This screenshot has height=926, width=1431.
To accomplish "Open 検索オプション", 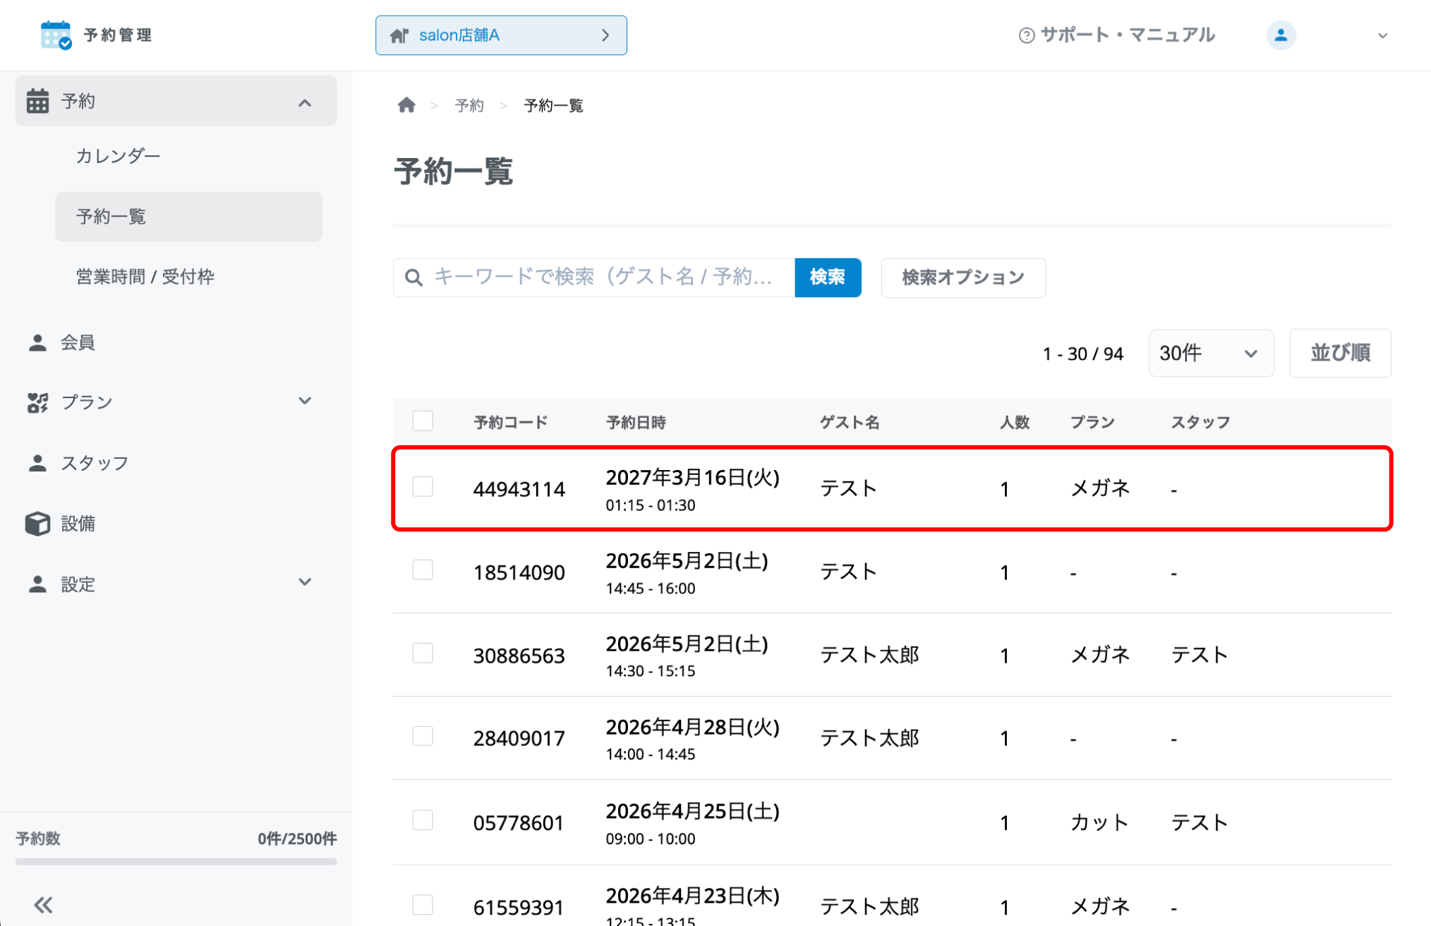I will [x=963, y=277].
